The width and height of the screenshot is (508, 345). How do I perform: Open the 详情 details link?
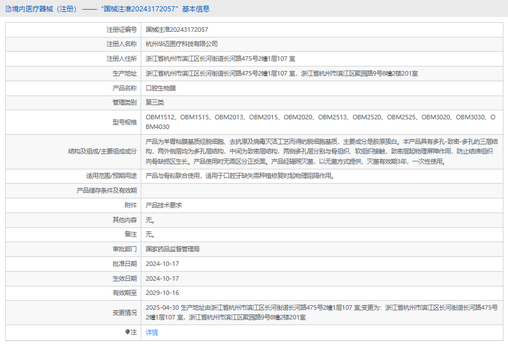click(152, 332)
